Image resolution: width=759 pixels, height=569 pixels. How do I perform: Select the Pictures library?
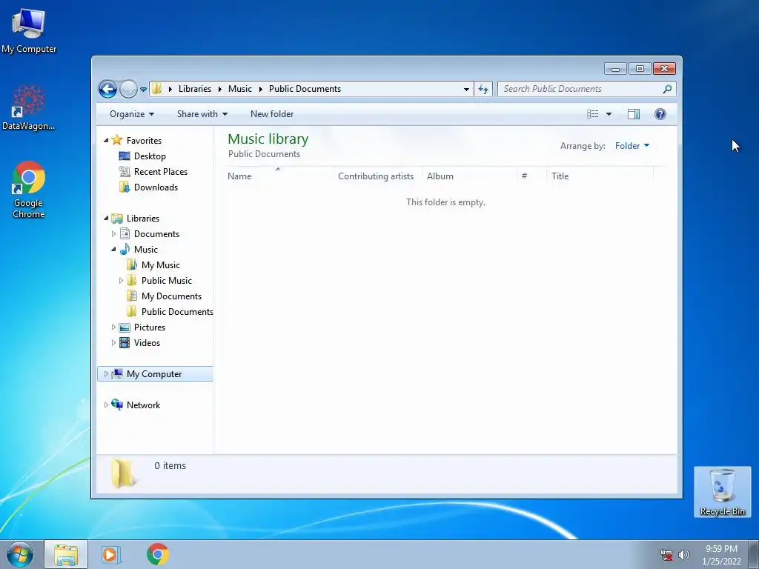coord(150,327)
